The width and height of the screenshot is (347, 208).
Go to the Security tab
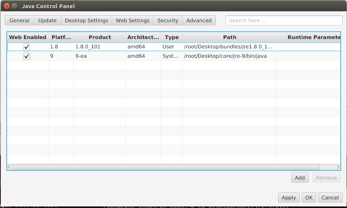[x=168, y=20]
